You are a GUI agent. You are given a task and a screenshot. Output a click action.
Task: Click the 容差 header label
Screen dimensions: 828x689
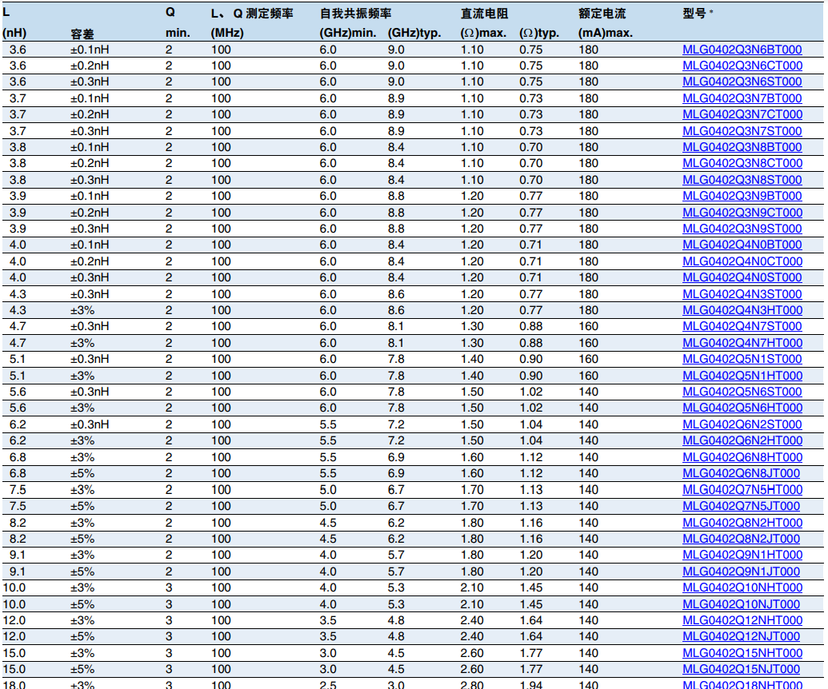click(x=82, y=34)
